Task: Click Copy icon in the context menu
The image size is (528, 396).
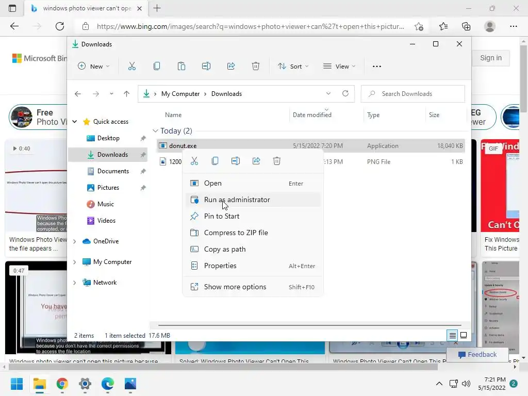Action: (215, 161)
